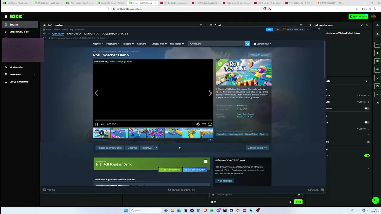Click the Odeslat zprávu chat input
Viewport: 381px width, 214px height.
pos(256,194)
